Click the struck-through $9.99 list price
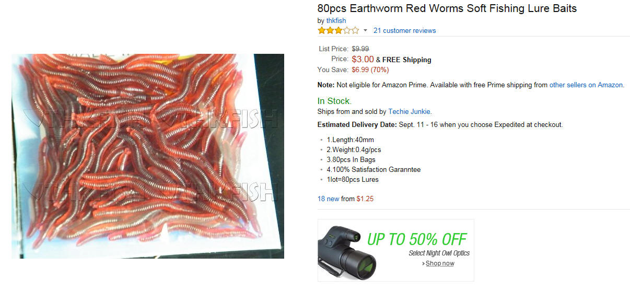The height and width of the screenshot is (290, 630). [360, 49]
